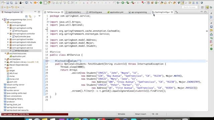This screenshot has height=120, width=214.
Task: Click the External Tools run icon
Action: [x=132, y=3]
